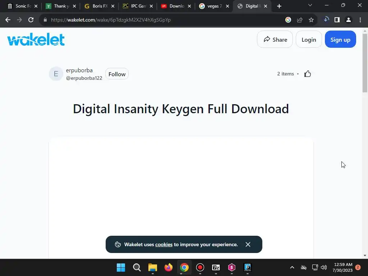Open the Chrome profile icon
The image size is (368, 276).
pos(349,20)
